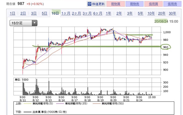Click the 単純移動平均(5) legend entry
183x115 pixels.
[38, 104]
